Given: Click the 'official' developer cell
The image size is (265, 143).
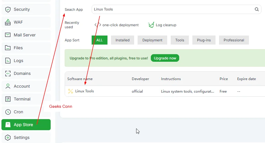Looking at the screenshot, I should pos(137,91).
